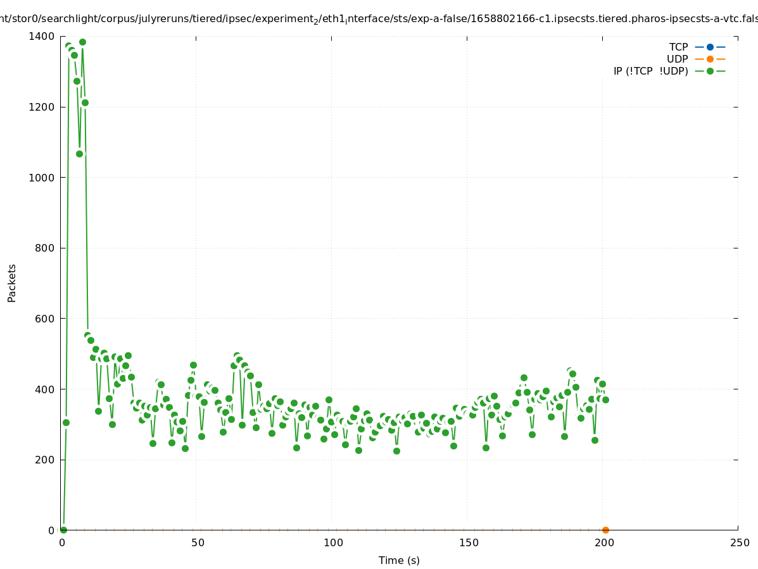Click the "Packets" y-axis label
The width and height of the screenshot is (758, 569).
click(x=12, y=283)
